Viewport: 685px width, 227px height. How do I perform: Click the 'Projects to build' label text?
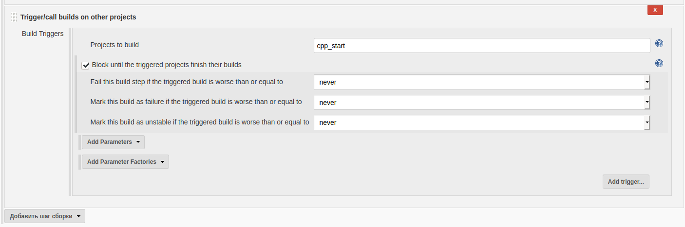point(114,45)
